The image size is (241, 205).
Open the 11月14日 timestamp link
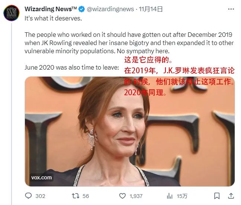151,9
